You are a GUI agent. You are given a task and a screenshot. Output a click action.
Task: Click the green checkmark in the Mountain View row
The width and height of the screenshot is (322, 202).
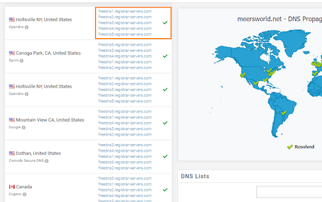[x=165, y=123]
